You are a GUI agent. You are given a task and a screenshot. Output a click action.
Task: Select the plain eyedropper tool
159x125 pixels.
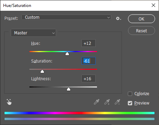pyautogui.click(x=97, y=102)
